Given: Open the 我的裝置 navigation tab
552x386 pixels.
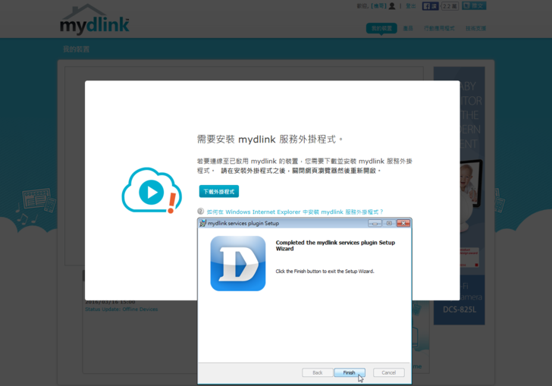Looking at the screenshot, I should [x=381, y=28].
